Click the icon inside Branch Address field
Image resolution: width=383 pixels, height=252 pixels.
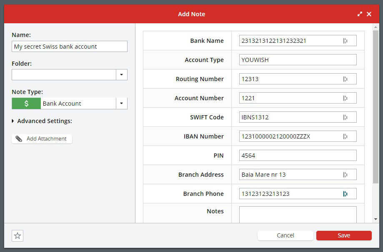click(x=345, y=175)
